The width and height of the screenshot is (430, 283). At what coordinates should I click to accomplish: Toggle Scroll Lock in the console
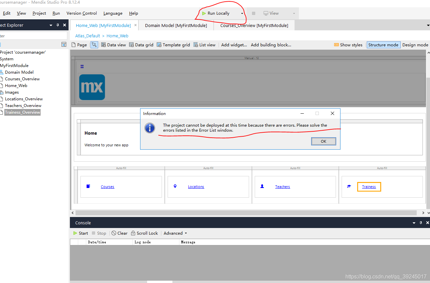144,233
